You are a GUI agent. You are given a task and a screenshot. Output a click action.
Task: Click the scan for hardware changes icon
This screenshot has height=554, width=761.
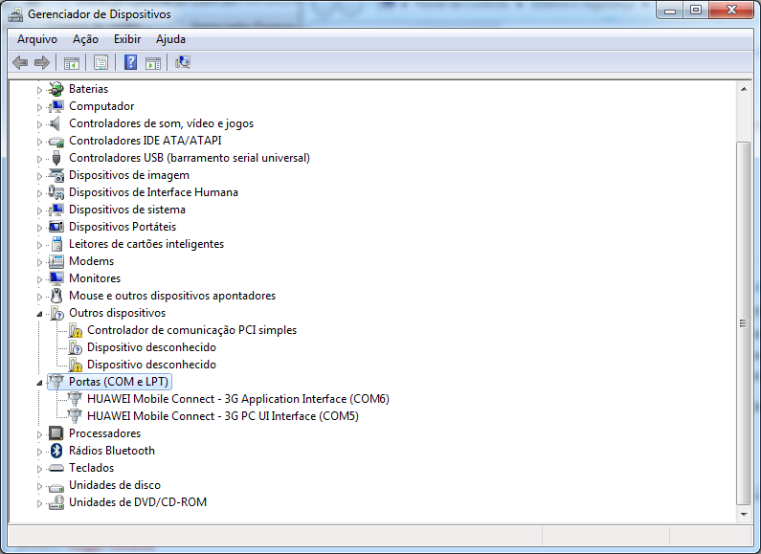(x=183, y=62)
